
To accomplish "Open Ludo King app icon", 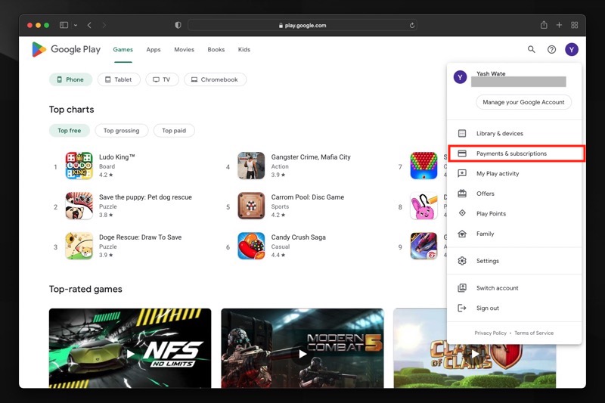I will (79, 166).
